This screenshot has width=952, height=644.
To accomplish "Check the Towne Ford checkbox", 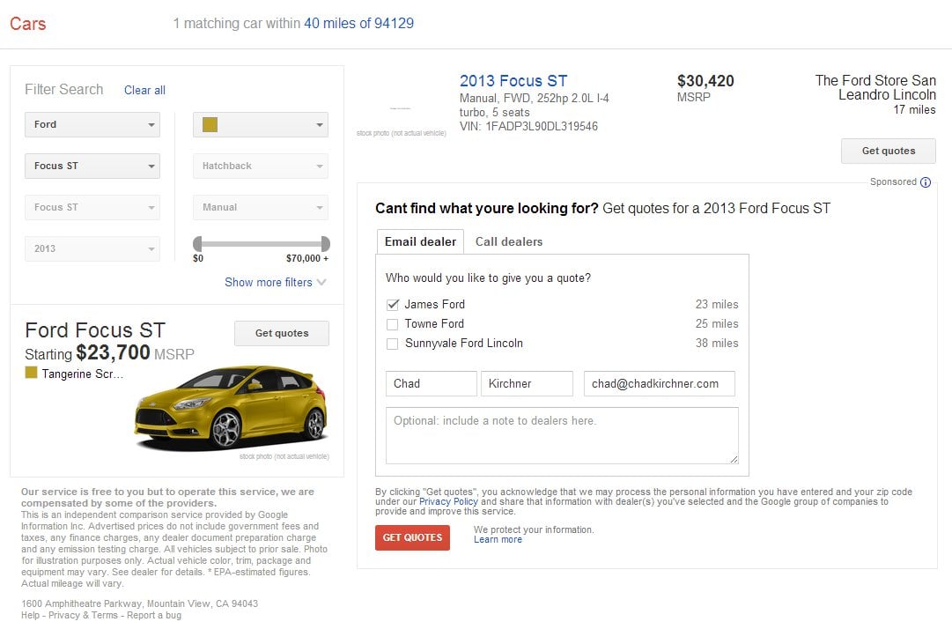I will tap(393, 324).
